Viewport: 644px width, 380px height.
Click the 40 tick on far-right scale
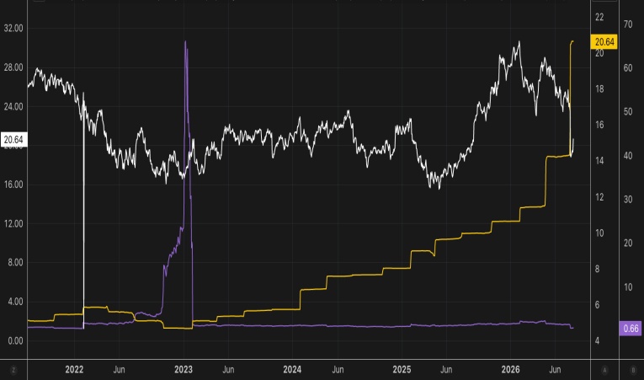[x=628, y=156]
